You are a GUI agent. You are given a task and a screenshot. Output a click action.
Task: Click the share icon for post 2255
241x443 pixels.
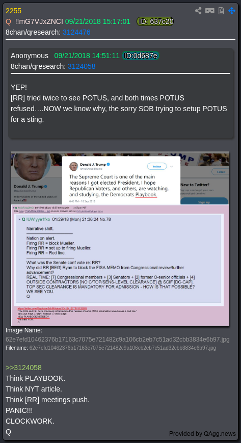click(198, 11)
